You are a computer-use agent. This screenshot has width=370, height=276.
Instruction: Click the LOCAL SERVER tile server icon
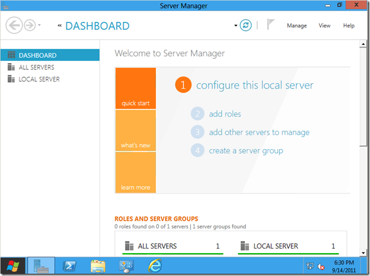(x=245, y=246)
